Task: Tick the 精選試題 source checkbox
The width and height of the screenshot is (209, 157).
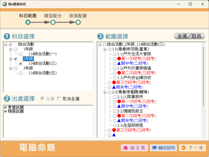Action: click(x=6, y=111)
